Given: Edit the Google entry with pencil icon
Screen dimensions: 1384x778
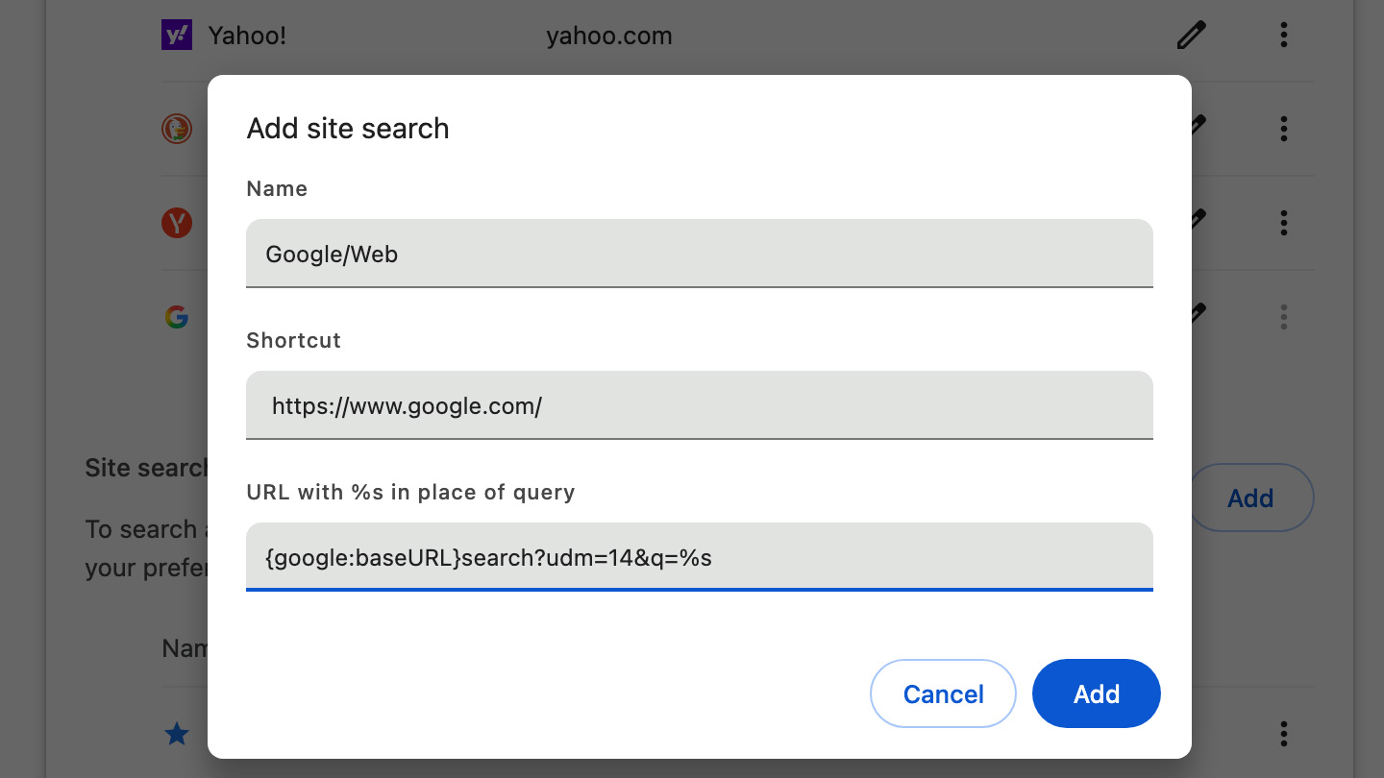Looking at the screenshot, I should pyautogui.click(x=1198, y=313).
